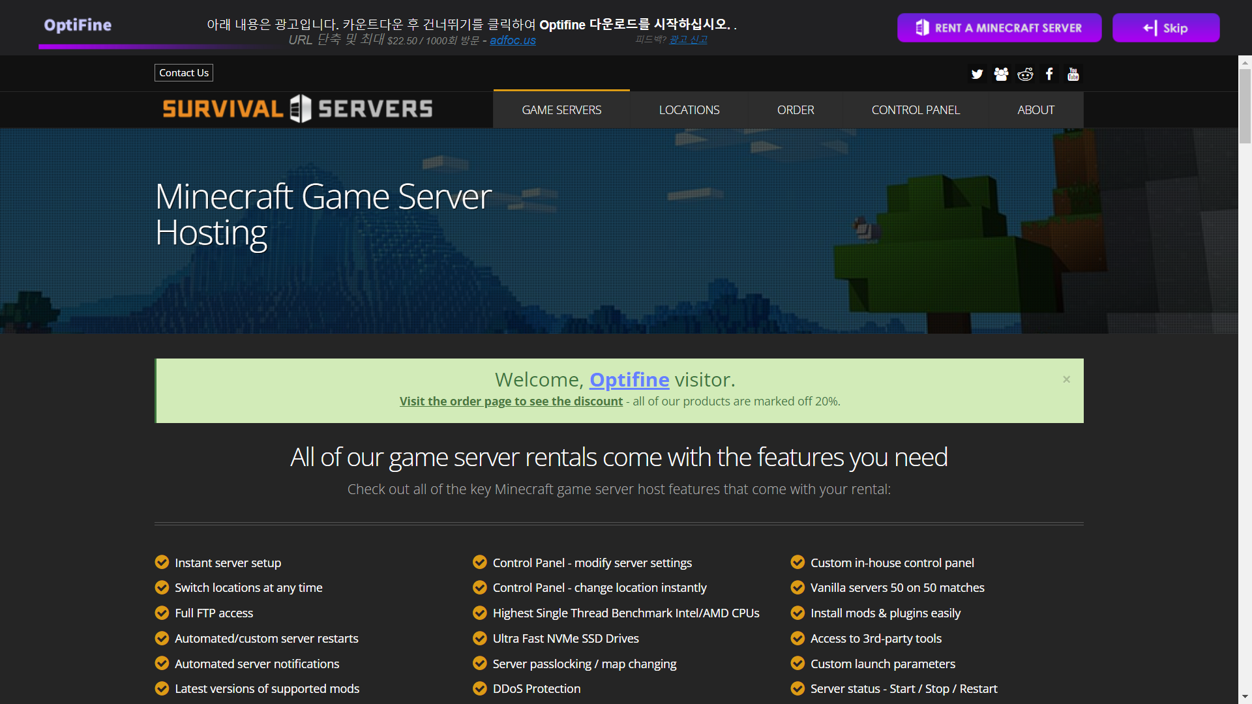Screen dimensions: 1252x704
Task: Select the About menu item
Action: coord(1036,110)
